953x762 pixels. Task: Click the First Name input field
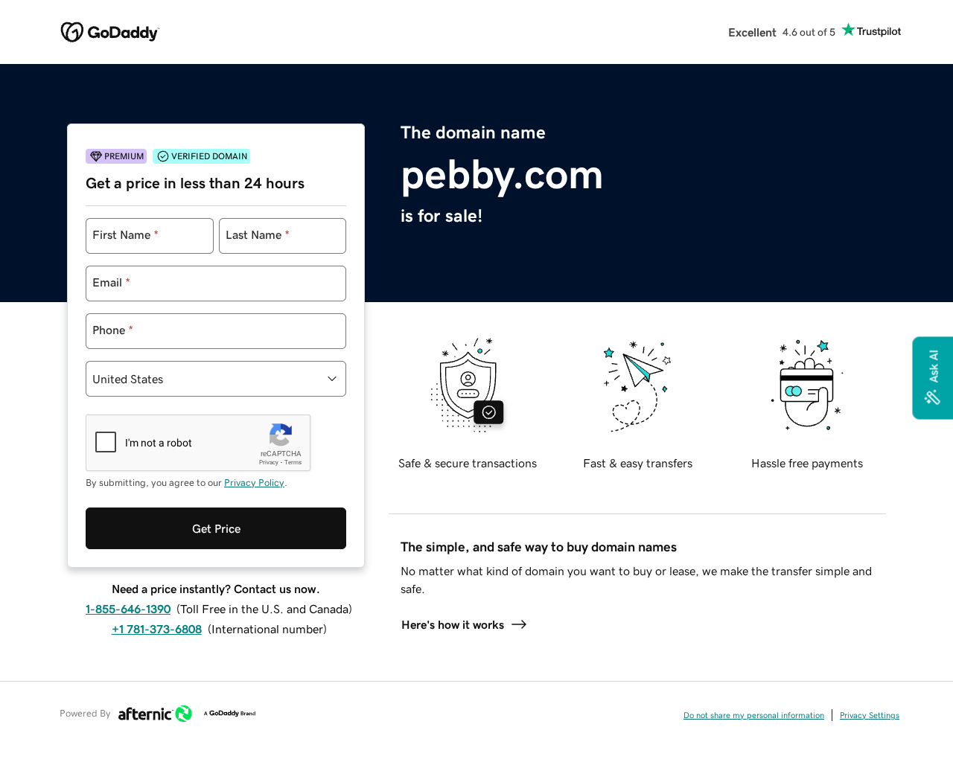[149, 235]
